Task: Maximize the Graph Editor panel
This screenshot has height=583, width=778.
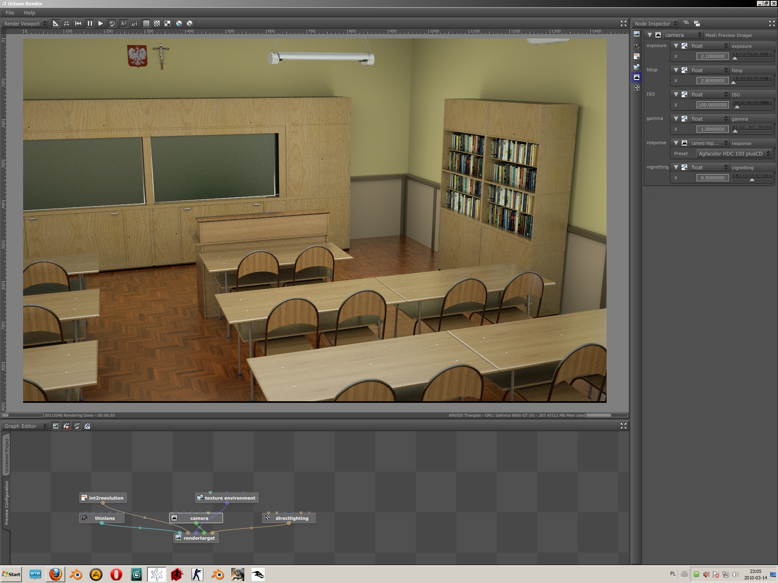Action: (x=623, y=426)
